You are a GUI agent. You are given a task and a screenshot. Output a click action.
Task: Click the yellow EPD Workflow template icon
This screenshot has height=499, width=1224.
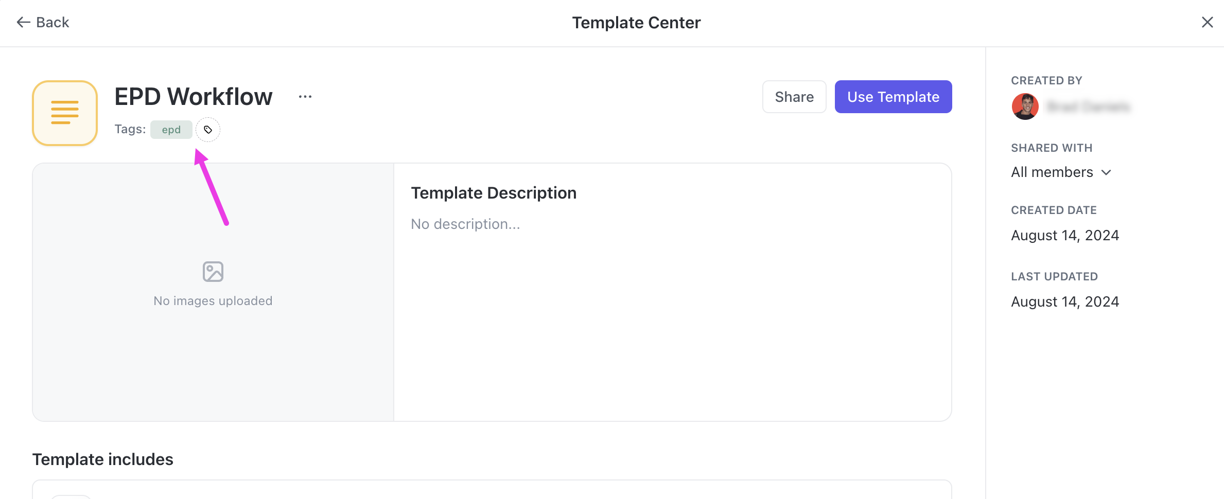click(65, 113)
